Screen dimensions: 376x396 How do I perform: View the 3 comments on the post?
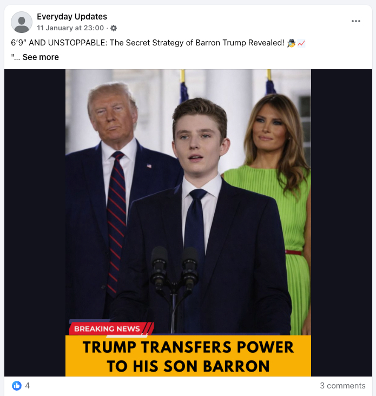coord(342,386)
